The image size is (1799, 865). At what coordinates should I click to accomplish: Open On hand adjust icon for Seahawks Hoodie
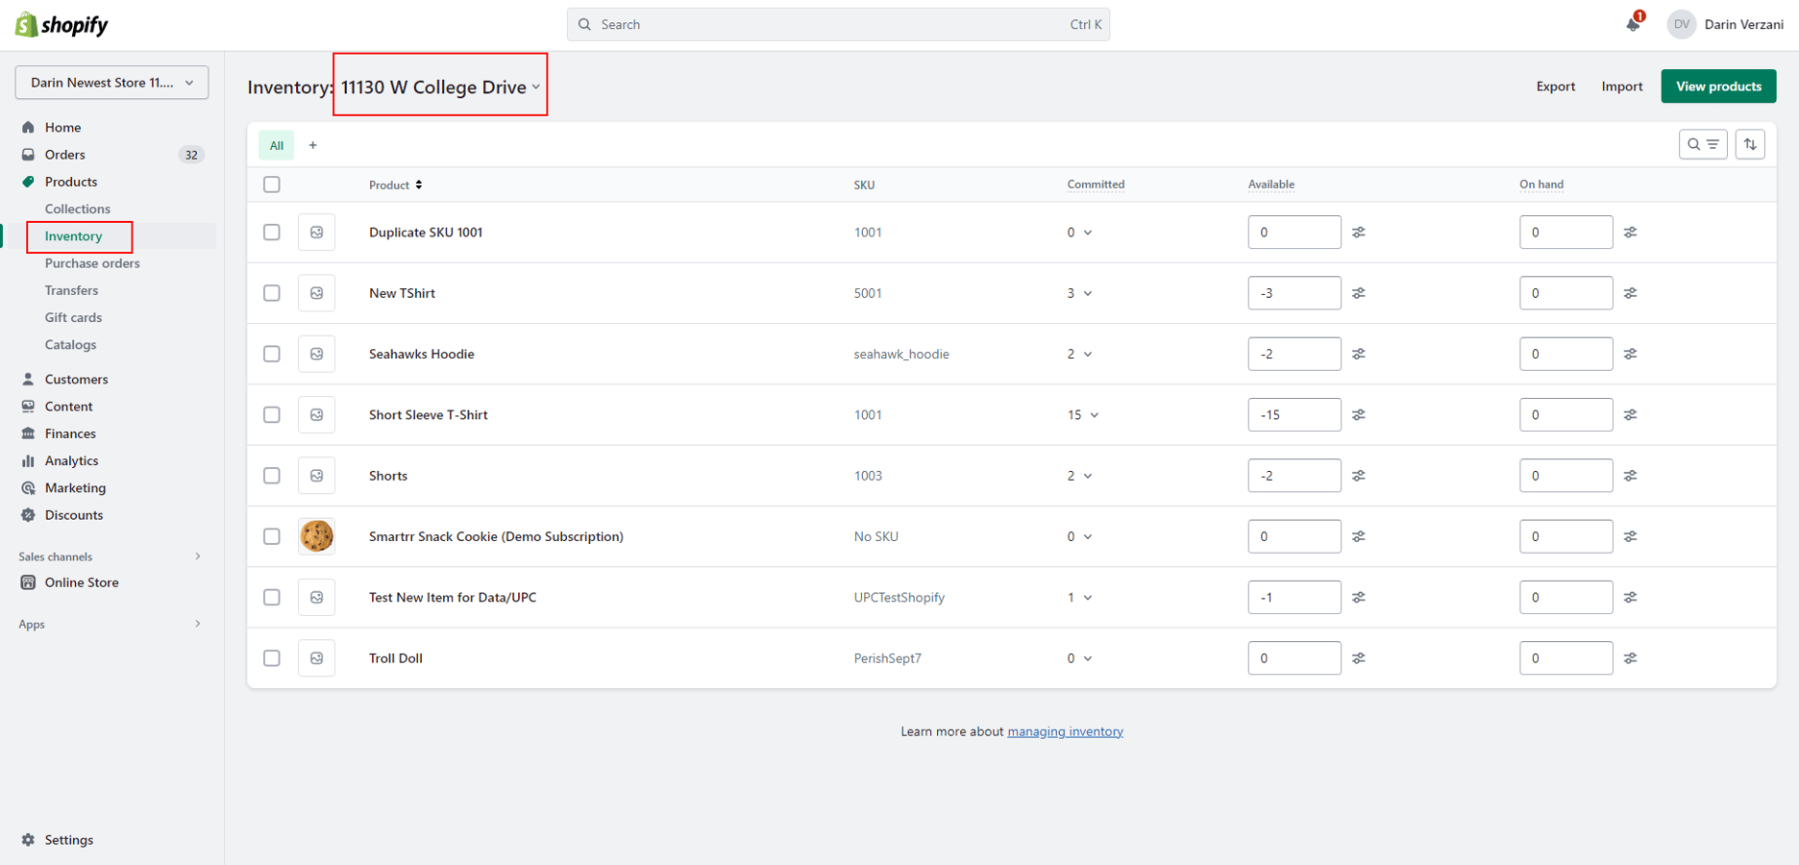[1631, 354]
